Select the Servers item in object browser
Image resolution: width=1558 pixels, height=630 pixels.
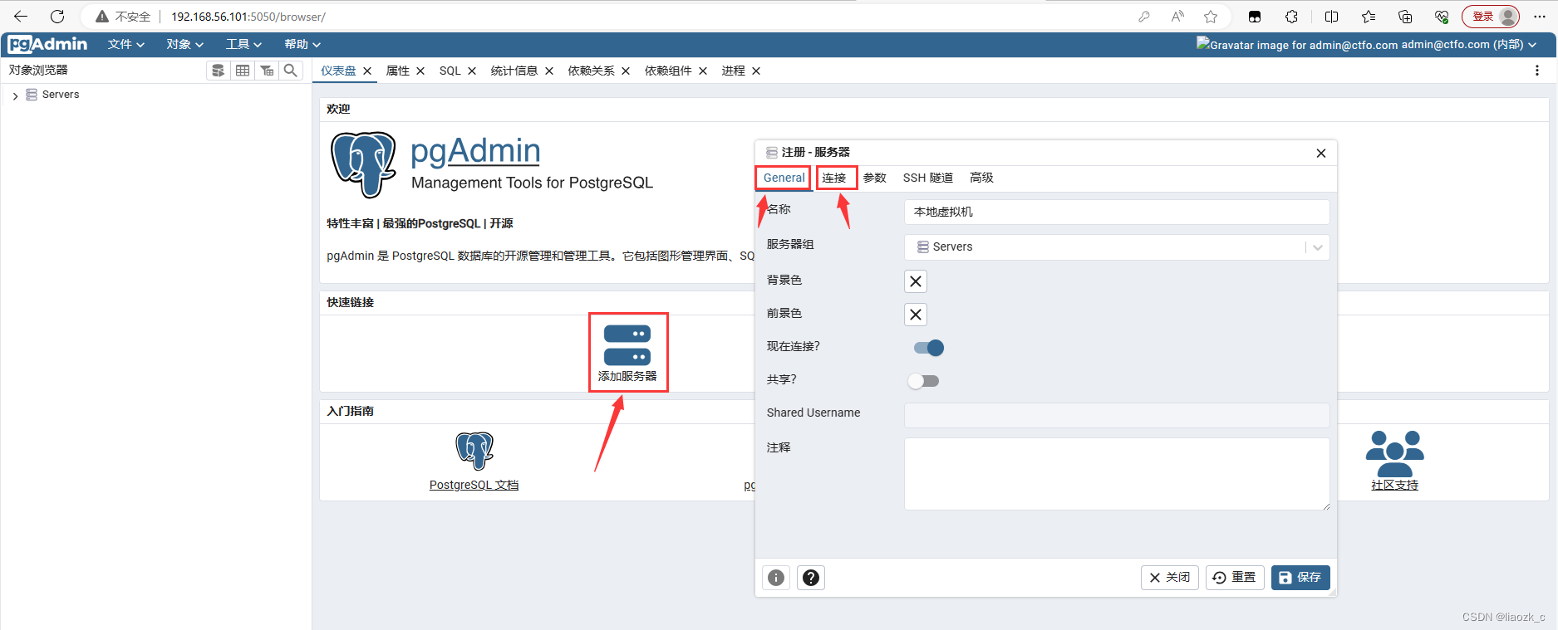pos(61,95)
